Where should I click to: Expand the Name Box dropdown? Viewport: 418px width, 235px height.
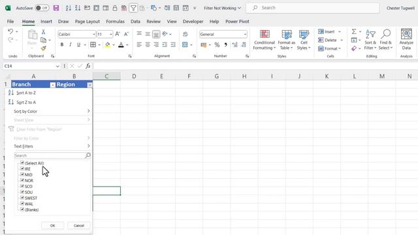57,66
